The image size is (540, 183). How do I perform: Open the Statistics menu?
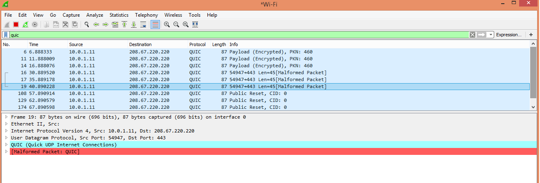tap(119, 15)
